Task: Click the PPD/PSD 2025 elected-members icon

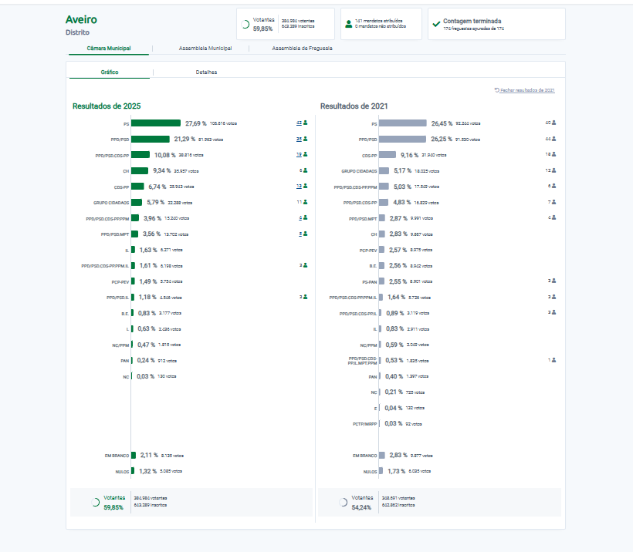Action: pos(306,140)
